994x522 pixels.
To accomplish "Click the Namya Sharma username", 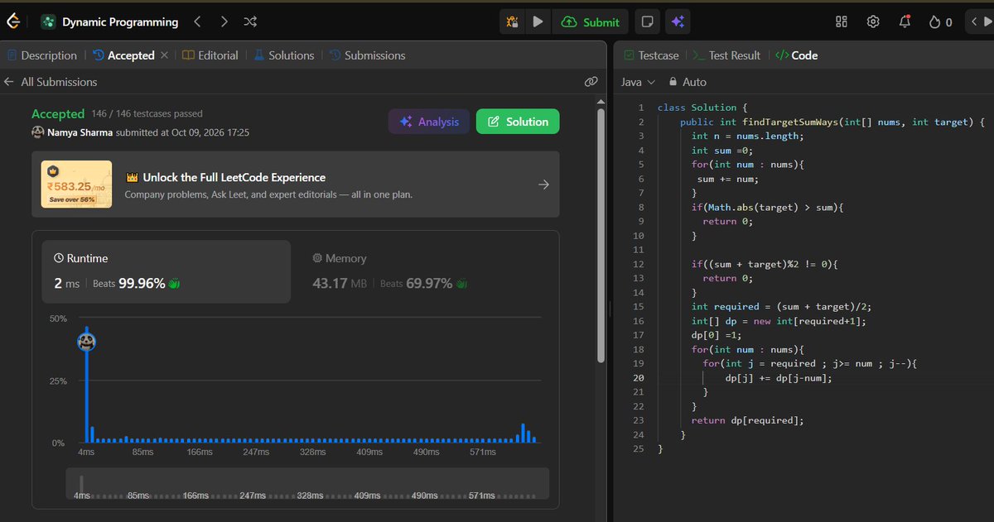I will click(80, 132).
